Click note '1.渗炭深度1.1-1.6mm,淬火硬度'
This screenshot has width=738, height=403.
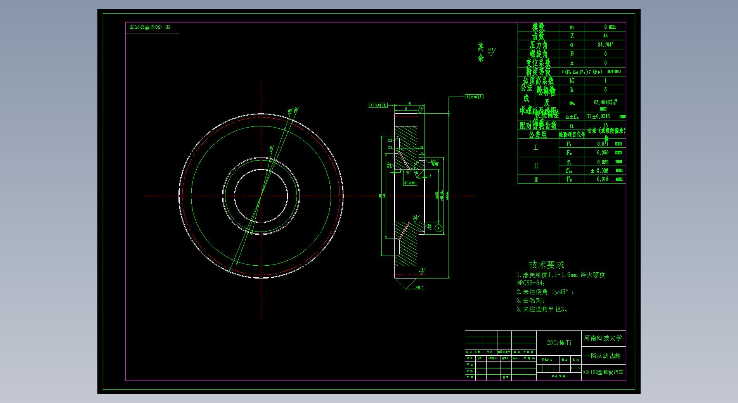point(561,275)
